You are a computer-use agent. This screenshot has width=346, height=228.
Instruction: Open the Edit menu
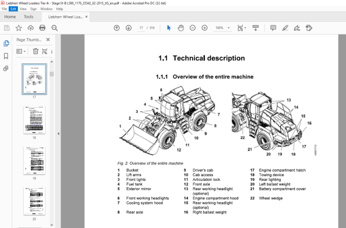[13, 9]
